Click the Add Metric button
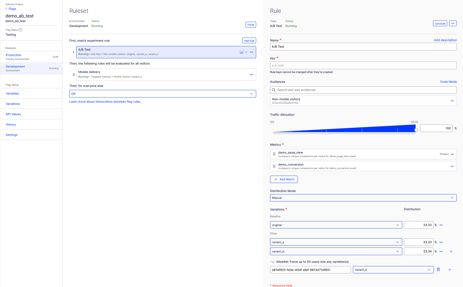The width and height of the screenshot is (463, 287). [x=284, y=179]
